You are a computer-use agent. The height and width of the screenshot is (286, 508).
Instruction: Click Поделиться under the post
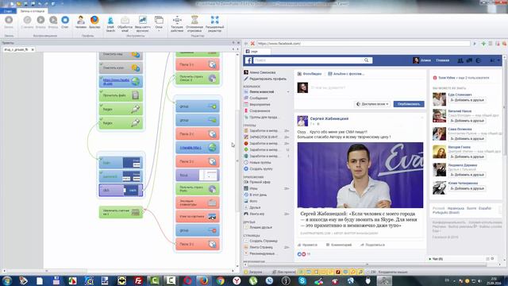click(372, 245)
